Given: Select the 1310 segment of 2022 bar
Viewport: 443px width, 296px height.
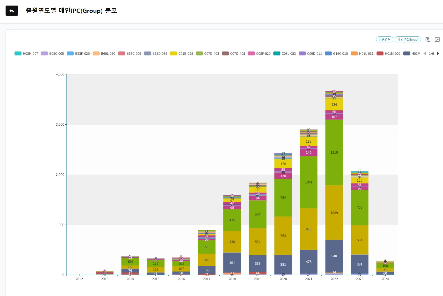Looking at the screenshot, I should click(334, 152).
